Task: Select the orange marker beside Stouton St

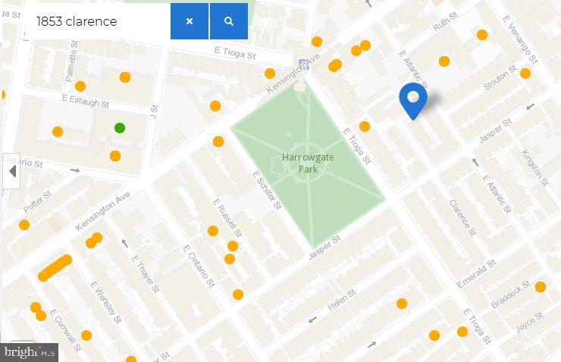Action: [x=525, y=73]
